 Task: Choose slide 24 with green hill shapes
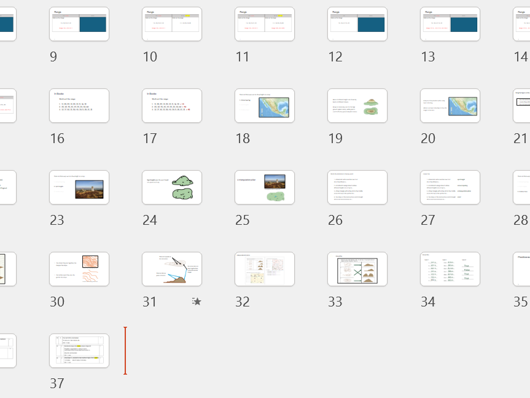point(172,187)
